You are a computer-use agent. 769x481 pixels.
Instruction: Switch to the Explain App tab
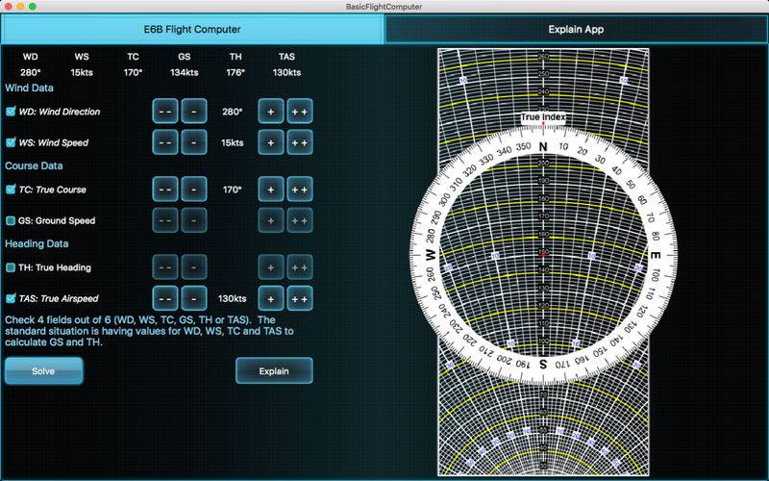tap(576, 30)
